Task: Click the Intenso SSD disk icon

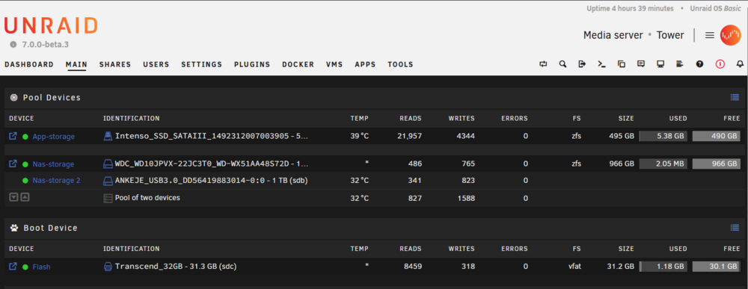Action: (108, 136)
